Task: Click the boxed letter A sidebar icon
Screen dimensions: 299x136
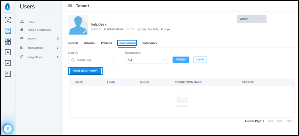Action: coord(8,53)
